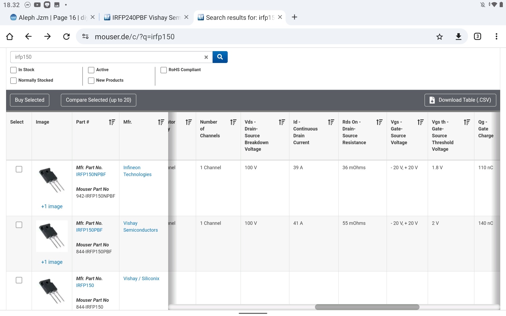
Task: Open the IRFP150PBF transistor thumbnail
Action: pos(52,236)
